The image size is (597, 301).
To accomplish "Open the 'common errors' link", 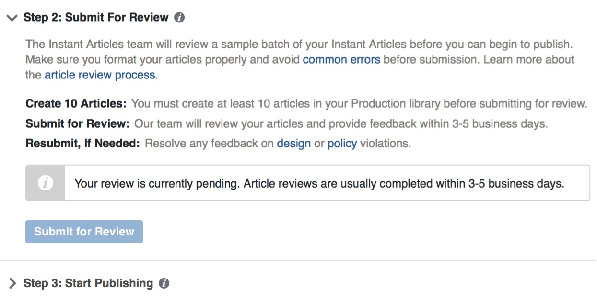I will [341, 60].
